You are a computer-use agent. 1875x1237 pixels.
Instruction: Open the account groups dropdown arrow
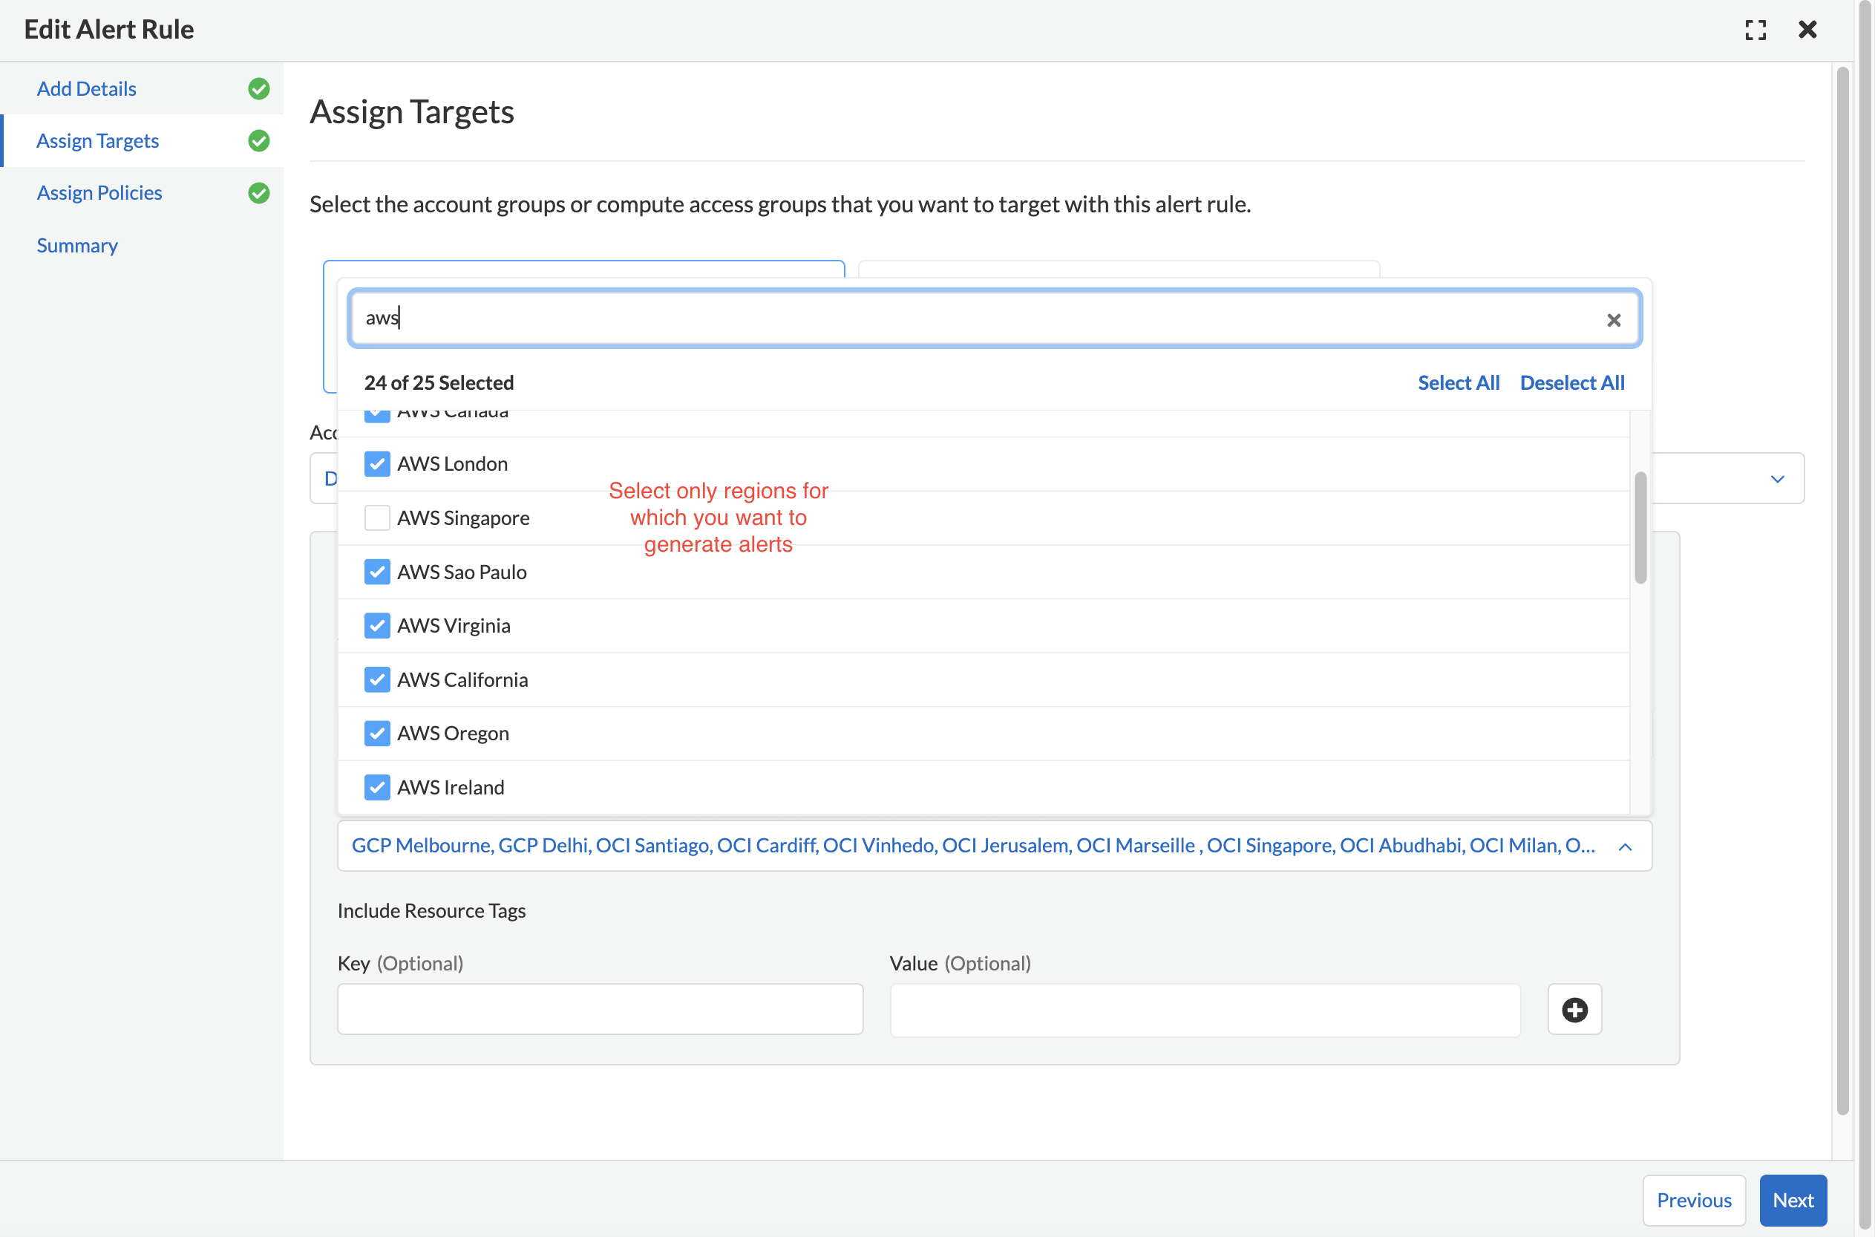coord(1776,479)
